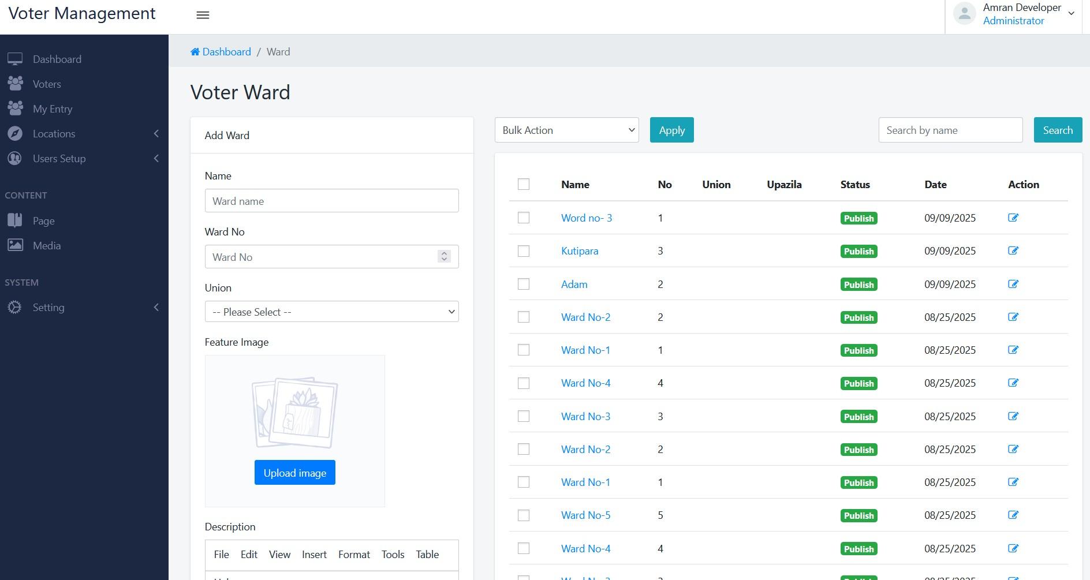Click edit icon for Ward No-5

point(1013,515)
